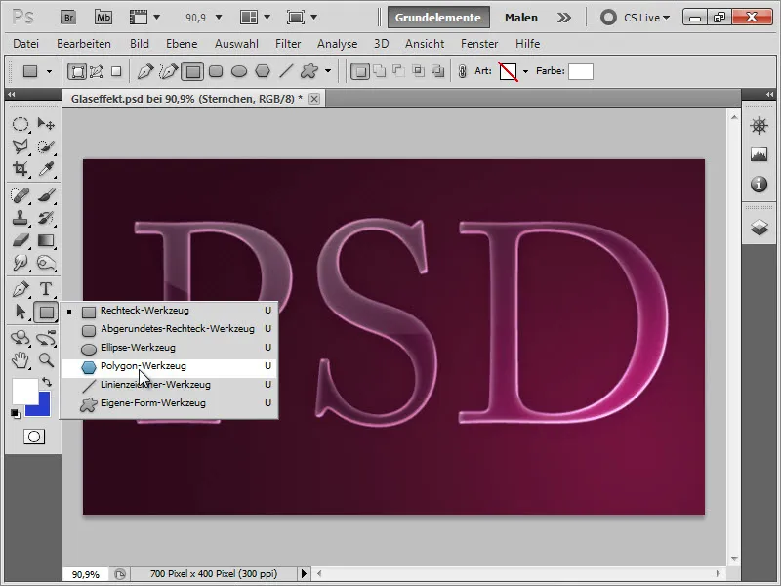
Task: Open shape geometry options dropdown arrow
Action: pyautogui.click(x=328, y=71)
